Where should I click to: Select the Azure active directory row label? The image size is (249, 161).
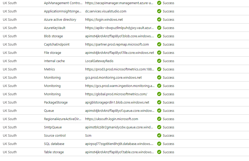pyautogui.click(x=60, y=20)
